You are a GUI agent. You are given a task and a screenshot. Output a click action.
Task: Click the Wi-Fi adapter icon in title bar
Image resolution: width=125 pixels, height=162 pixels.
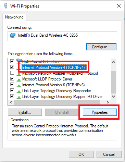[6, 6]
